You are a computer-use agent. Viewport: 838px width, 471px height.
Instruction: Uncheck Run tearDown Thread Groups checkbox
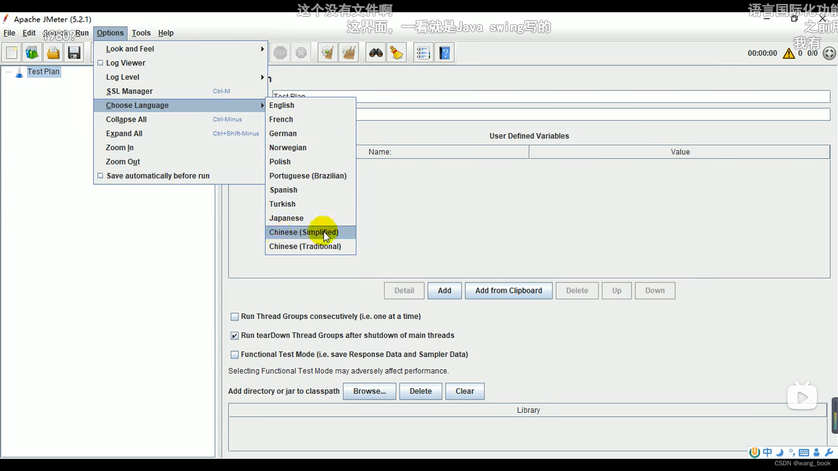(x=234, y=335)
